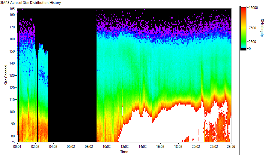This screenshot has width=265, height=155.
Task: Click the 22:02 time axis label
Action: (214, 147)
